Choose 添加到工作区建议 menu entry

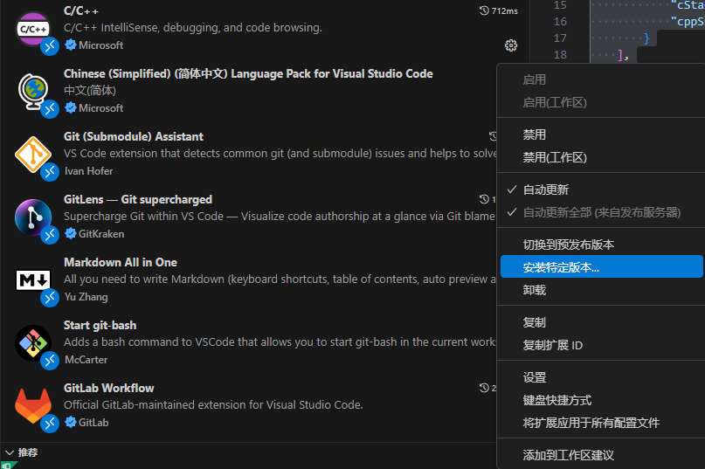(x=601, y=455)
